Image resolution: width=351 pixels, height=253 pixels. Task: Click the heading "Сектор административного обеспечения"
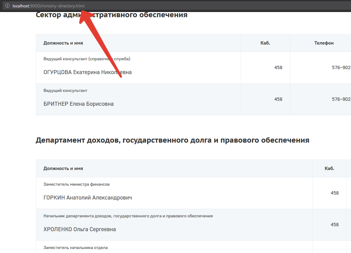[x=111, y=15]
